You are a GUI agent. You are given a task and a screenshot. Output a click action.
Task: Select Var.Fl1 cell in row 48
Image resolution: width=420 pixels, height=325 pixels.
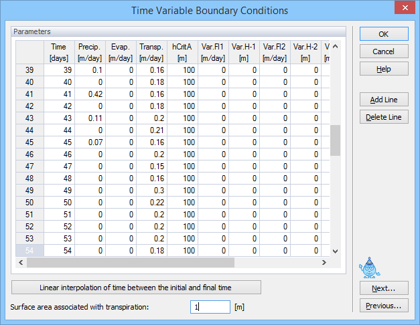click(213, 178)
